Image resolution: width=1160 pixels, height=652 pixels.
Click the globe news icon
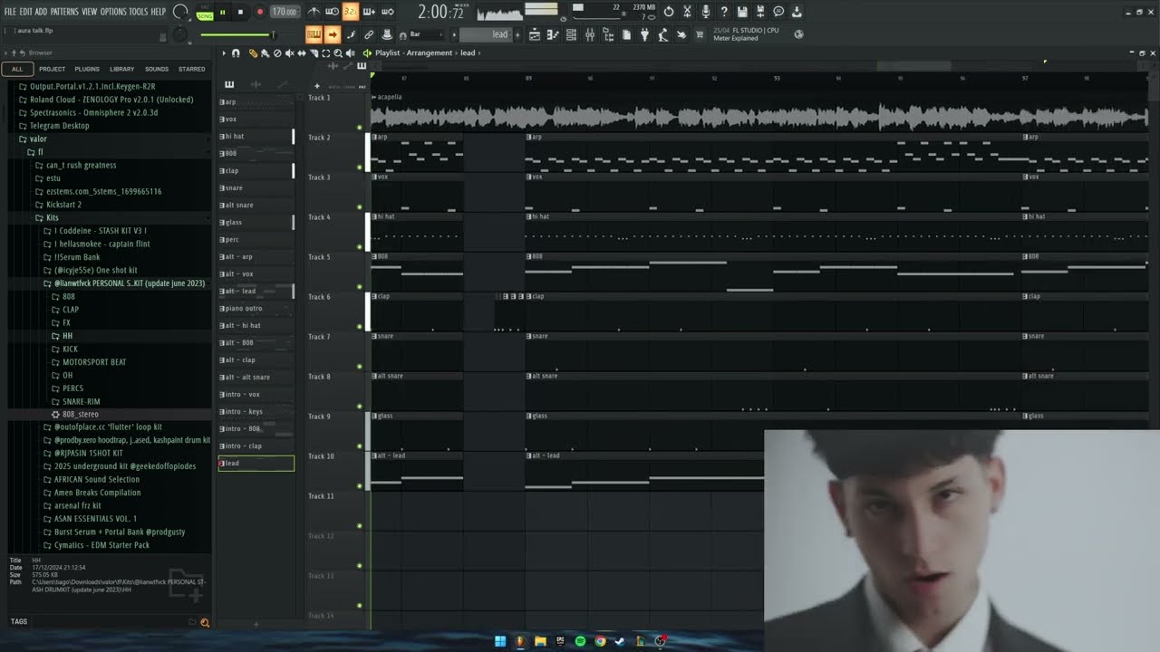pyautogui.click(x=798, y=34)
